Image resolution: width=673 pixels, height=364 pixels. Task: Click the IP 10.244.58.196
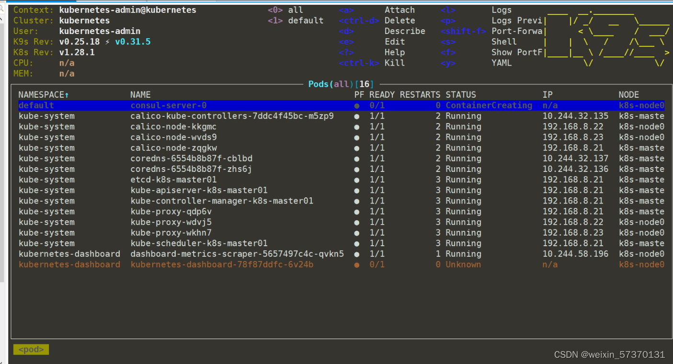[575, 254]
